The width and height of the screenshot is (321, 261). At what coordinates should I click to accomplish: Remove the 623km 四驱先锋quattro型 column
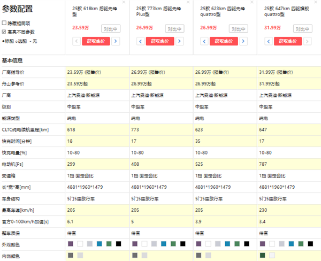(252, 3)
